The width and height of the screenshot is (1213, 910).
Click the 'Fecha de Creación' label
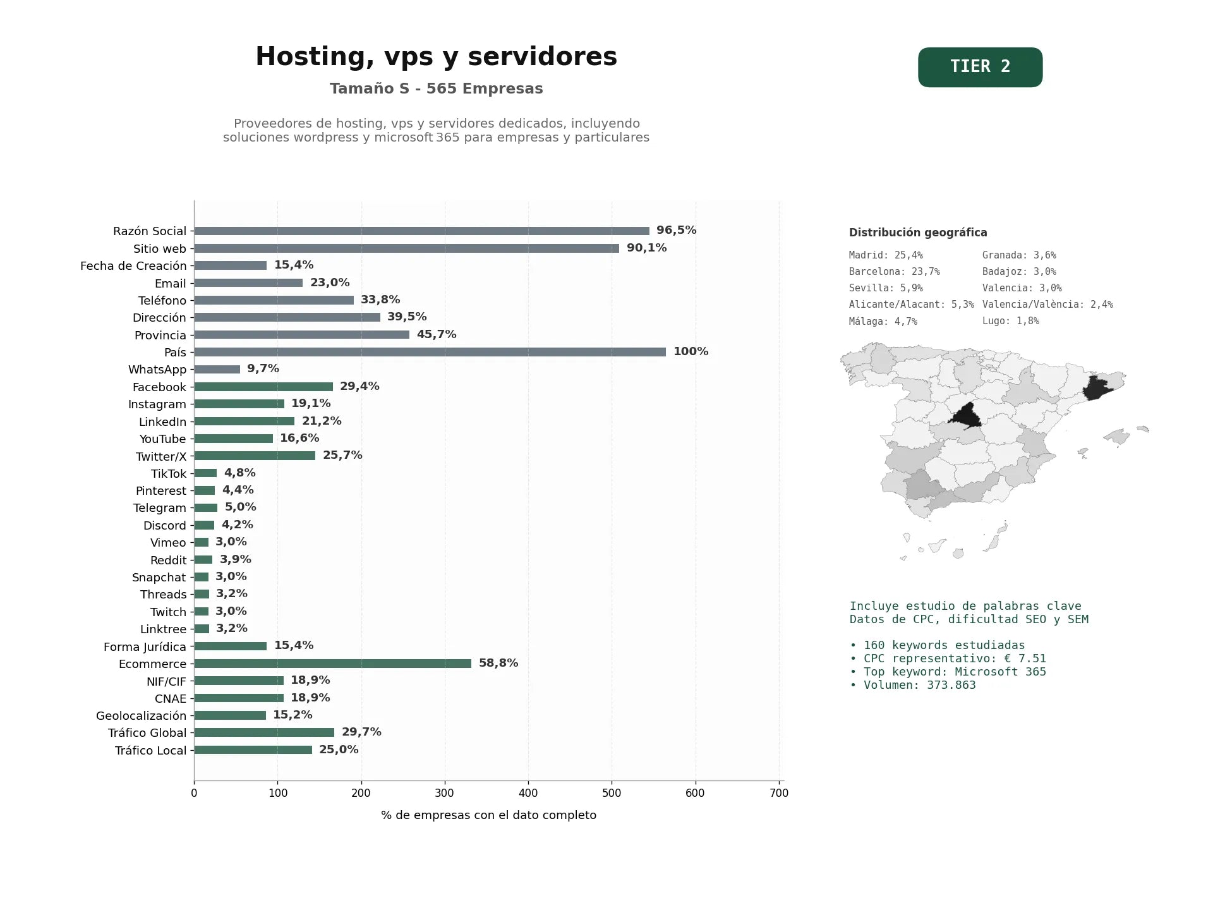tap(133, 266)
